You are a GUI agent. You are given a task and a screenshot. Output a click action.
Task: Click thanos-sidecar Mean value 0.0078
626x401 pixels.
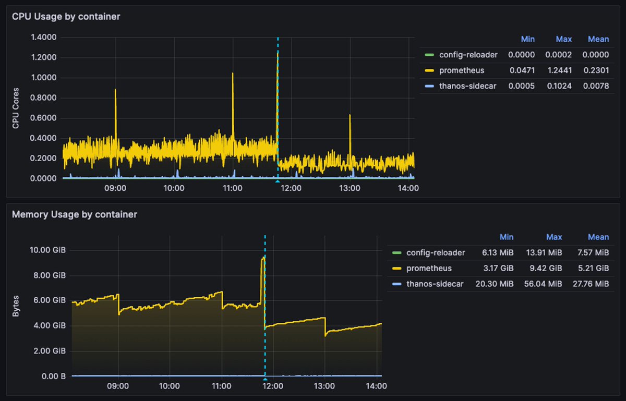pyautogui.click(x=596, y=86)
